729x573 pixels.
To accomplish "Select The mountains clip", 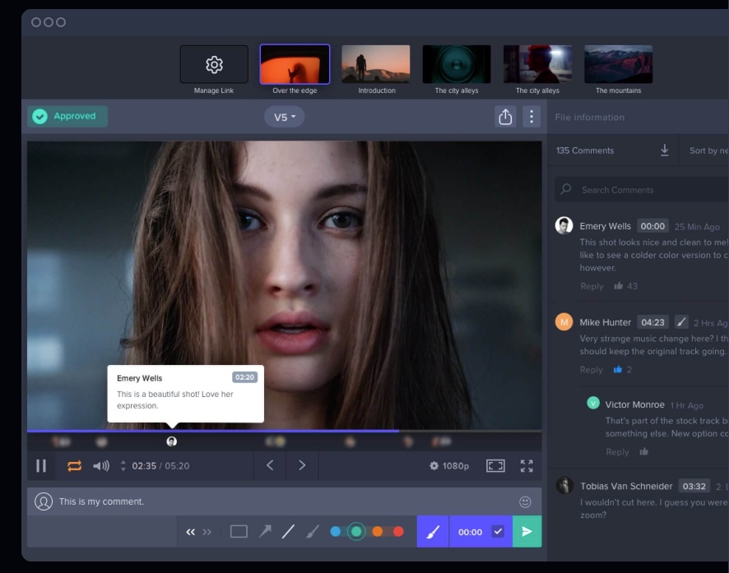I will click(x=618, y=63).
